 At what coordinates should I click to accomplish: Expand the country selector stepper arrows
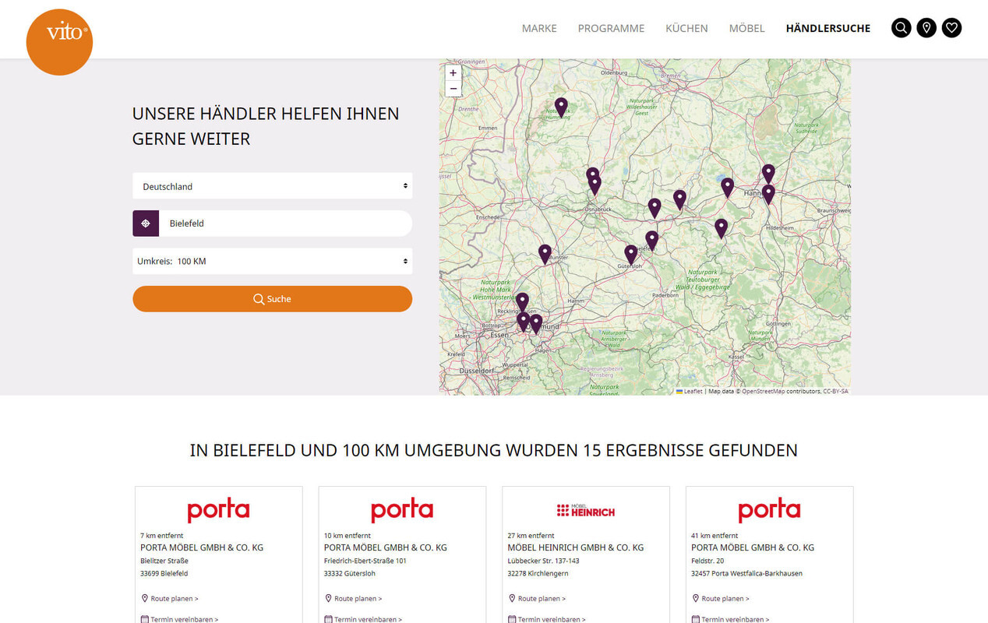(x=405, y=186)
